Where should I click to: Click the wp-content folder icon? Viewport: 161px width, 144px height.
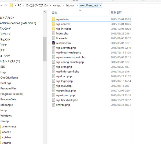[54, 24]
